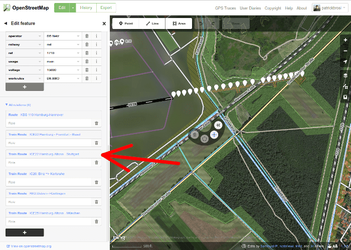Click reverse arrows in radial menu
Viewport: 351px width, 250px height.
218,125
